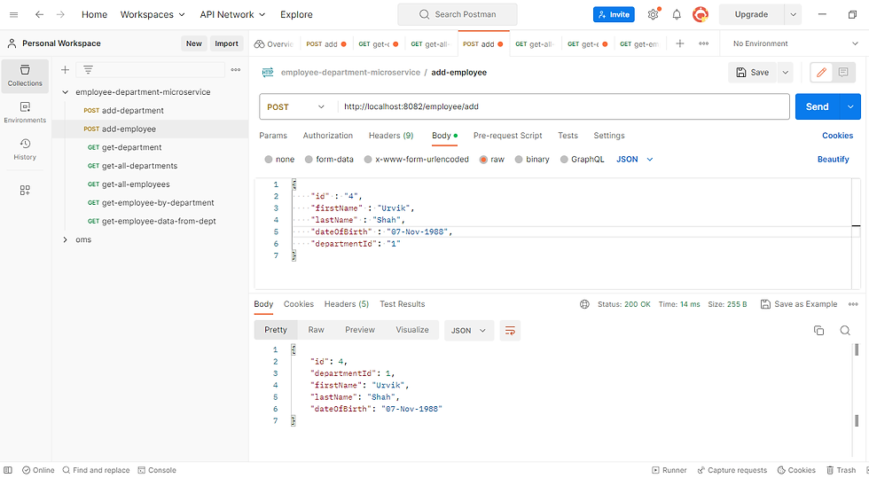
Task: Open the Upgrade dropdown arrow
Action: (x=793, y=14)
